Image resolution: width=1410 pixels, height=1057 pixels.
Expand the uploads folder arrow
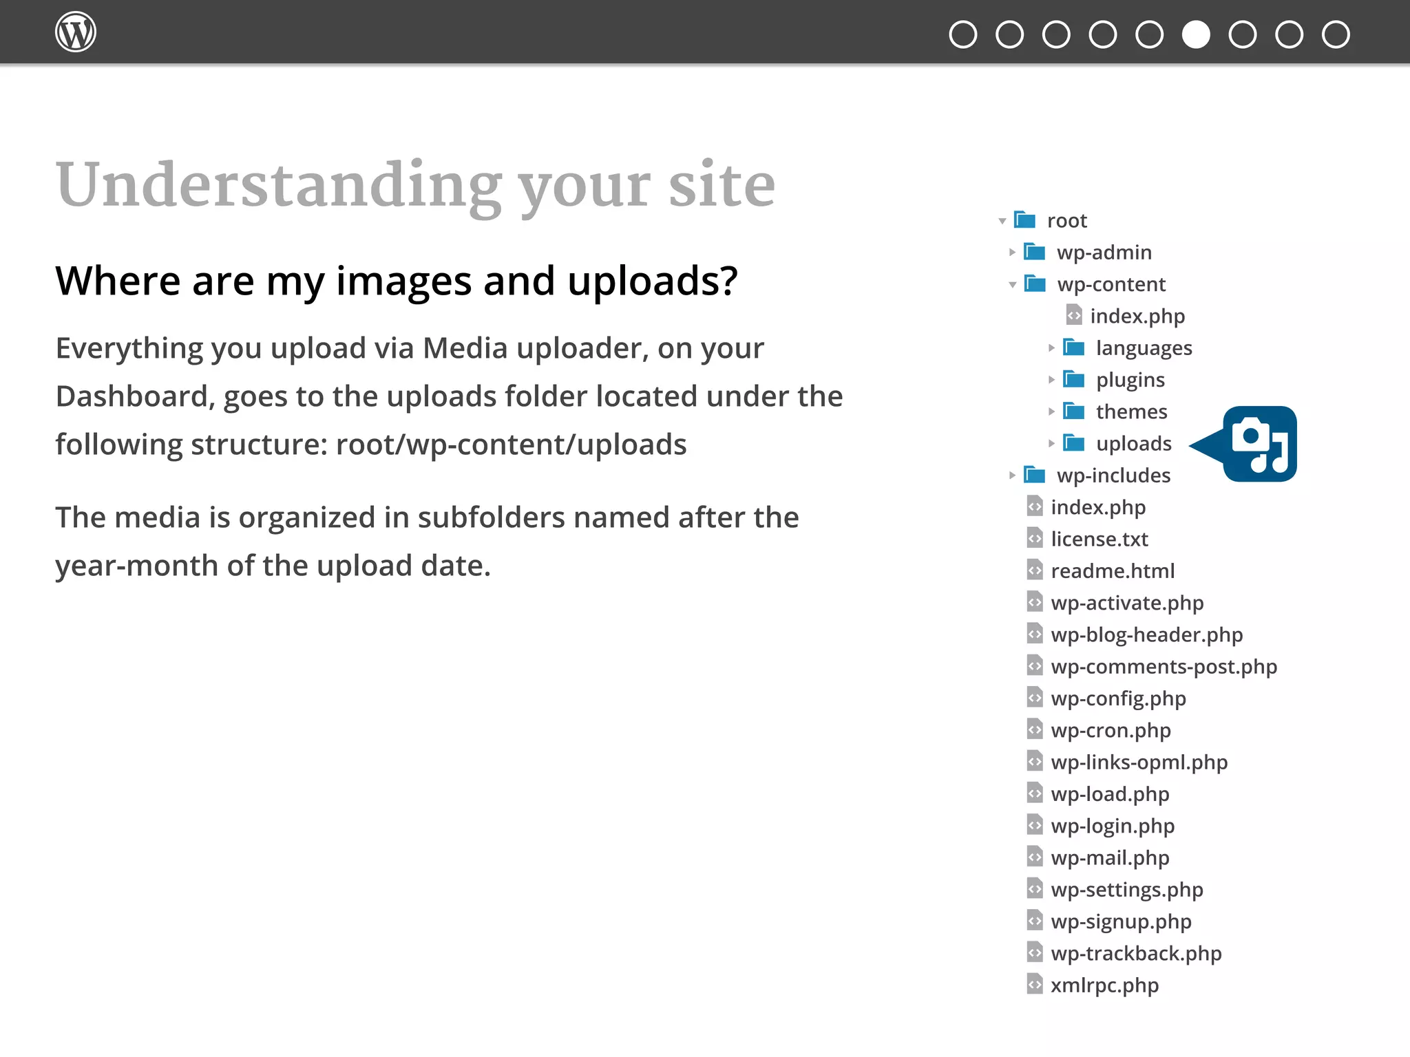pyautogui.click(x=1051, y=443)
